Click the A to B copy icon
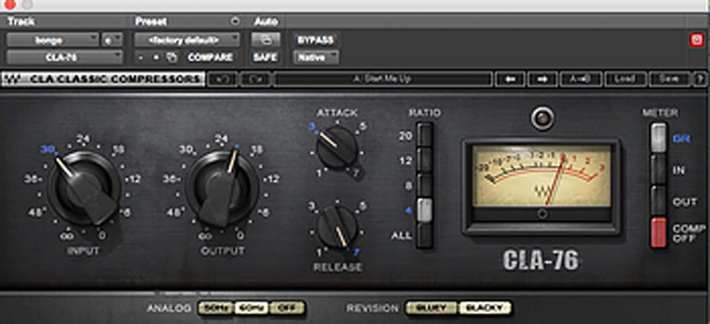This screenshot has width=710, height=324. (580, 79)
